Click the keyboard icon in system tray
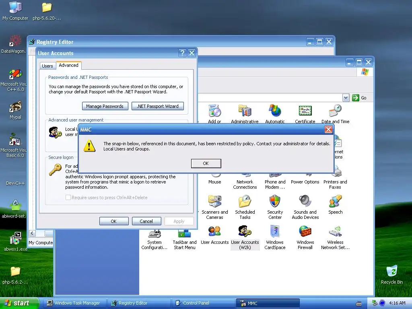412x309 pixels. point(358,304)
